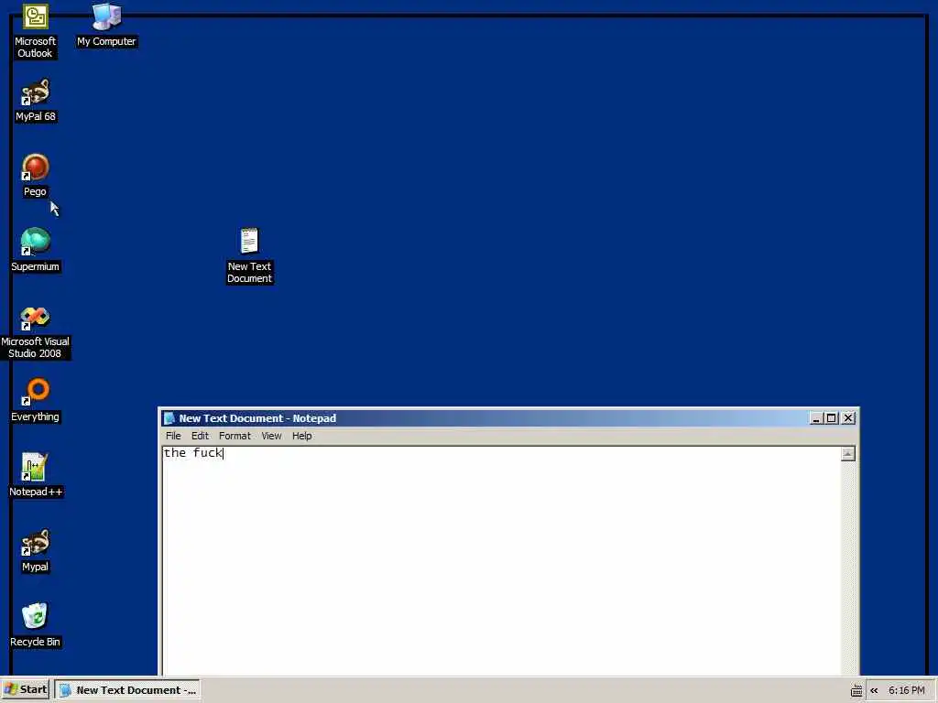This screenshot has width=938, height=703.
Task: Click the Notepad scrollbar up arrow
Action: click(x=847, y=454)
